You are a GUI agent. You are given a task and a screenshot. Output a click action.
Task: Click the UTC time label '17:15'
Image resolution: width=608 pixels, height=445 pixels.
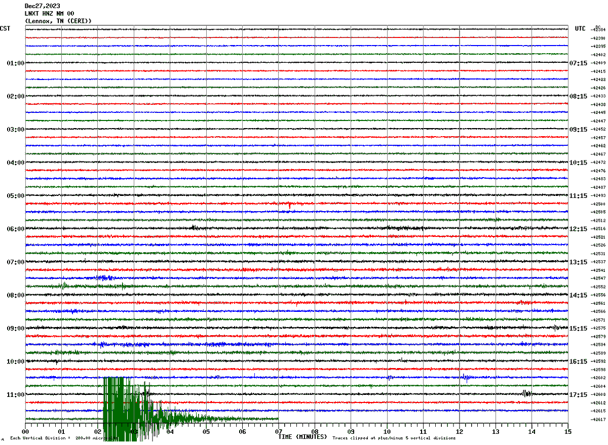(x=579, y=394)
